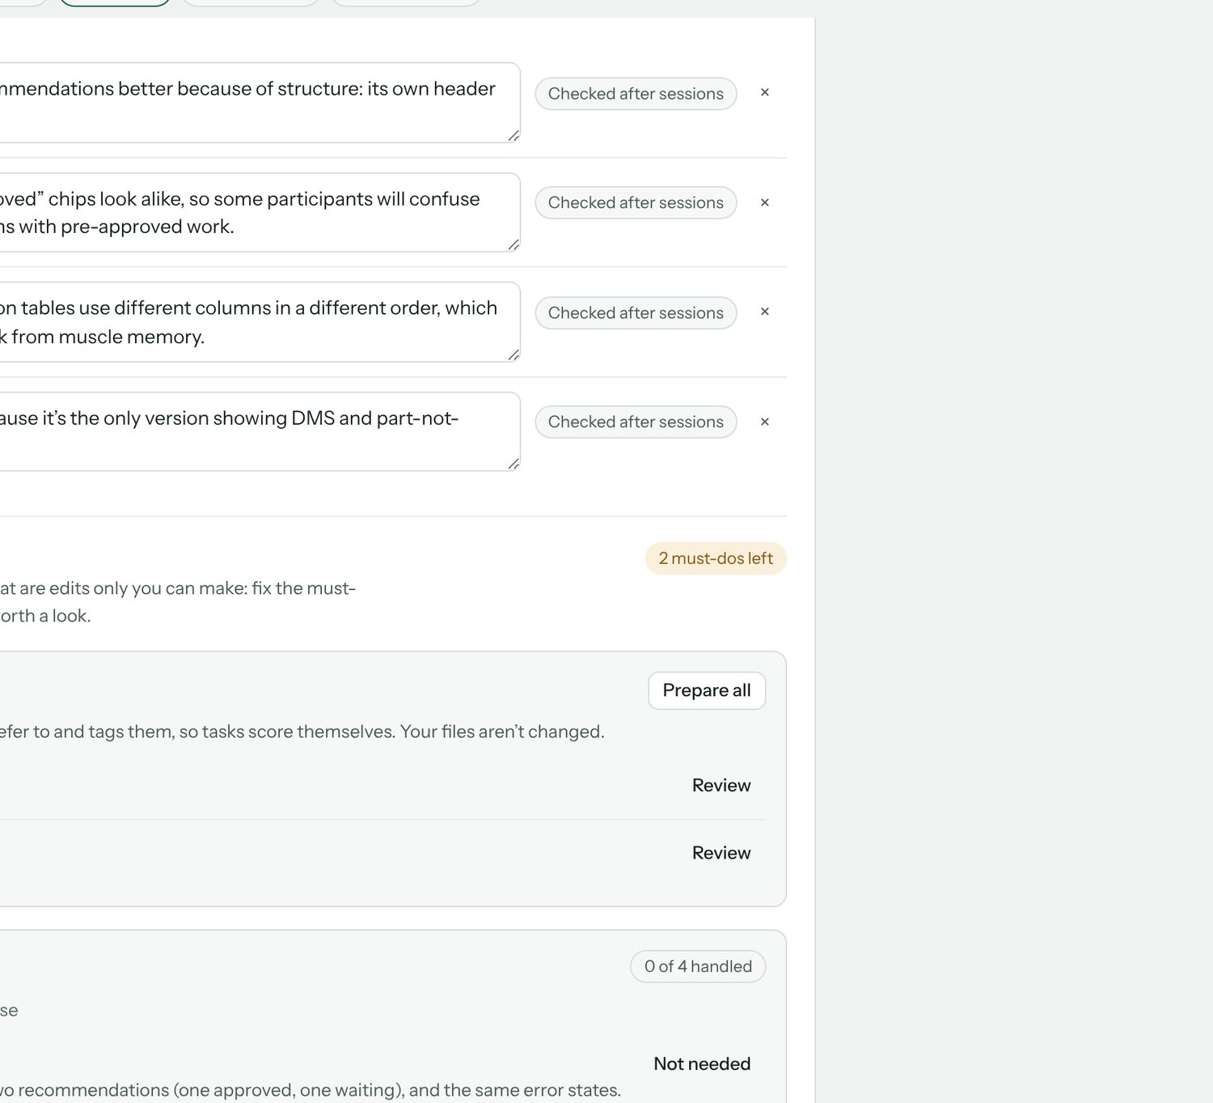1213x1103 pixels.
Task: Click the "0 of 4 handled" counter
Action: coord(698,966)
